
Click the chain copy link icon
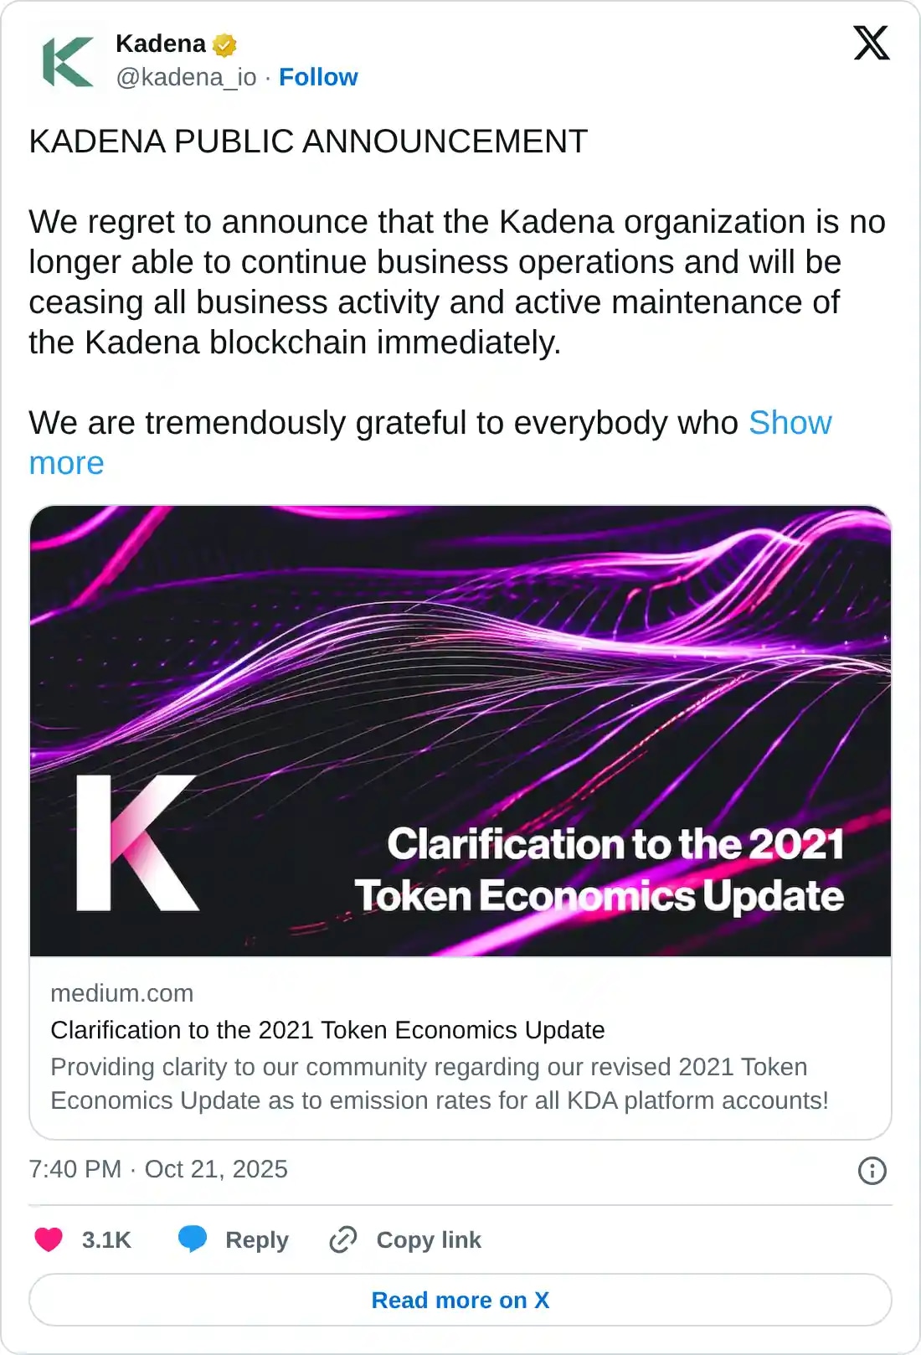click(x=343, y=1239)
